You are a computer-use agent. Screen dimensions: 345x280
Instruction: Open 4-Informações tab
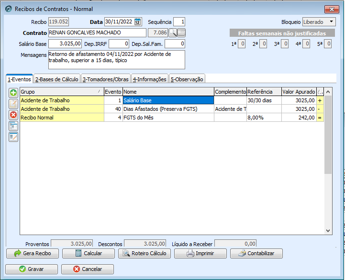coord(150,79)
